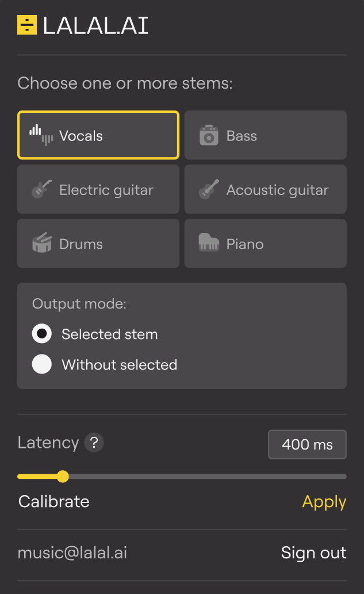Click the Bass amplifier icon
Screen dimensions: 364x594
pos(209,136)
